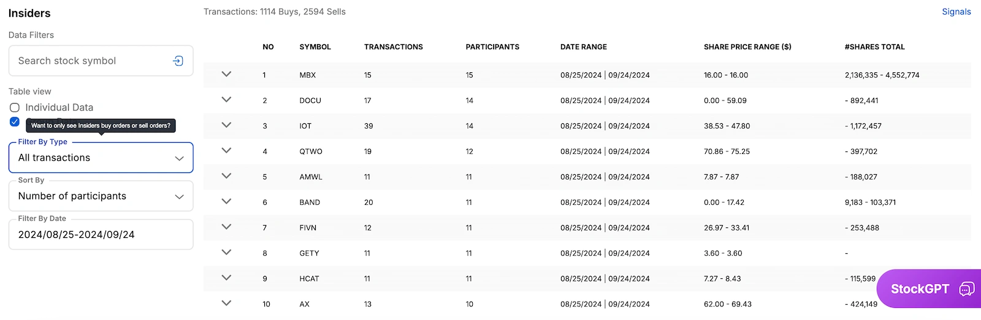Open the Signals link
The height and width of the screenshot is (320, 981).
coord(956,12)
